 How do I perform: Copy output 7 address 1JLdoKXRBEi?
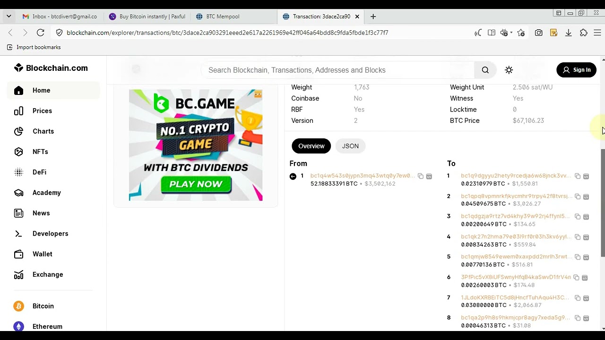click(578, 298)
